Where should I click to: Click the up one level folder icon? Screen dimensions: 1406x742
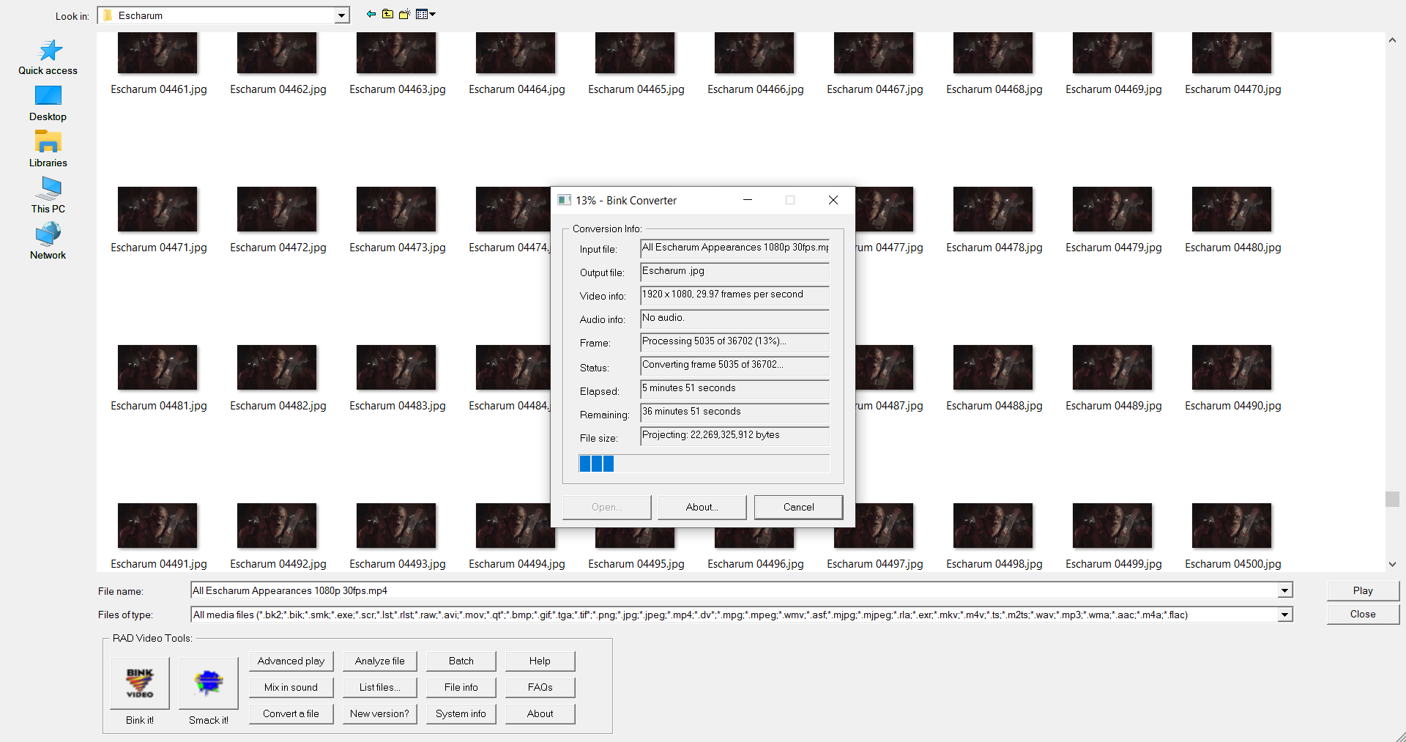387,14
